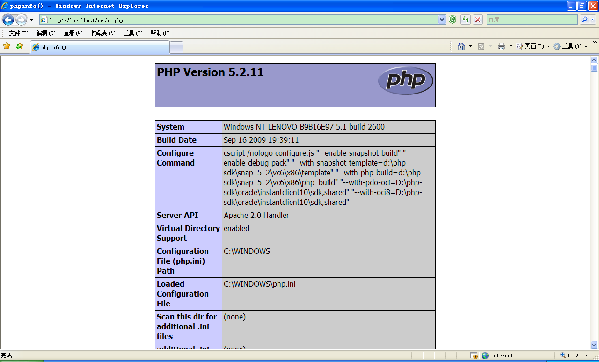Click the 'Scan this dir for additional .ini files' label
The height and width of the screenshot is (362, 599).
tap(187, 326)
